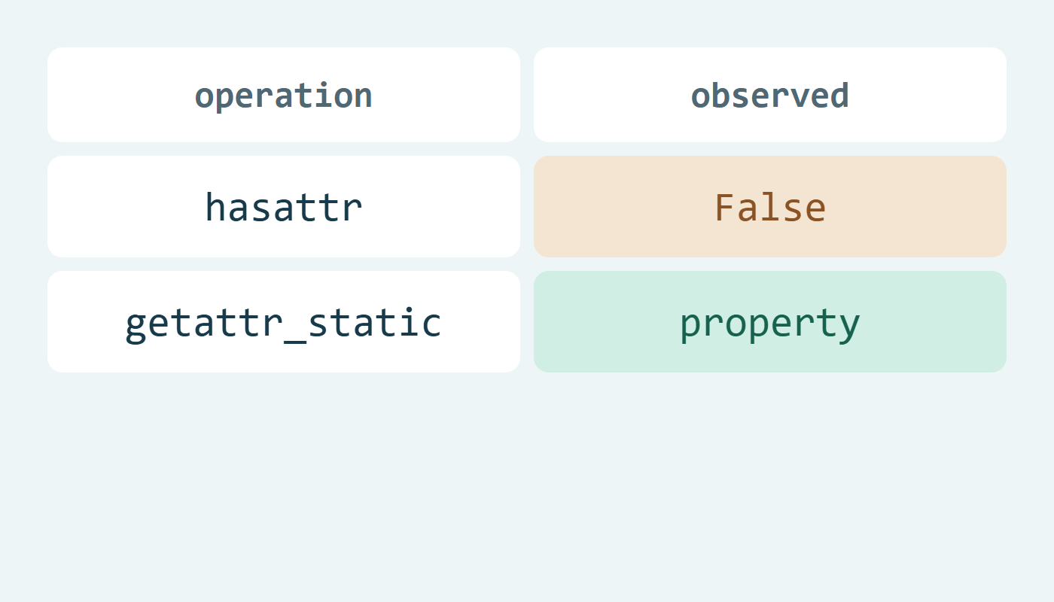Screen dimensions: 1054x602
Task: Click the operation column header
Action: (284, 95)
